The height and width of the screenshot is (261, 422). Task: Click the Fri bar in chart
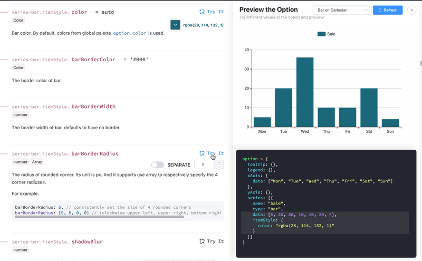348,117
